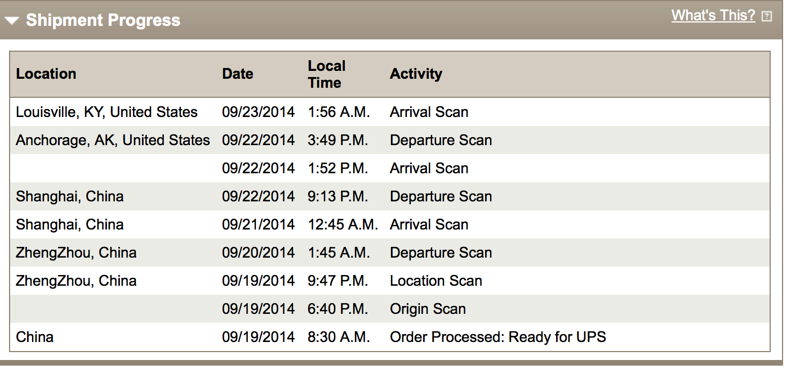The image size is (791, 369).
Task: Click the ZhengZhou Departure Scan activity text
Action: pos(441,253)
